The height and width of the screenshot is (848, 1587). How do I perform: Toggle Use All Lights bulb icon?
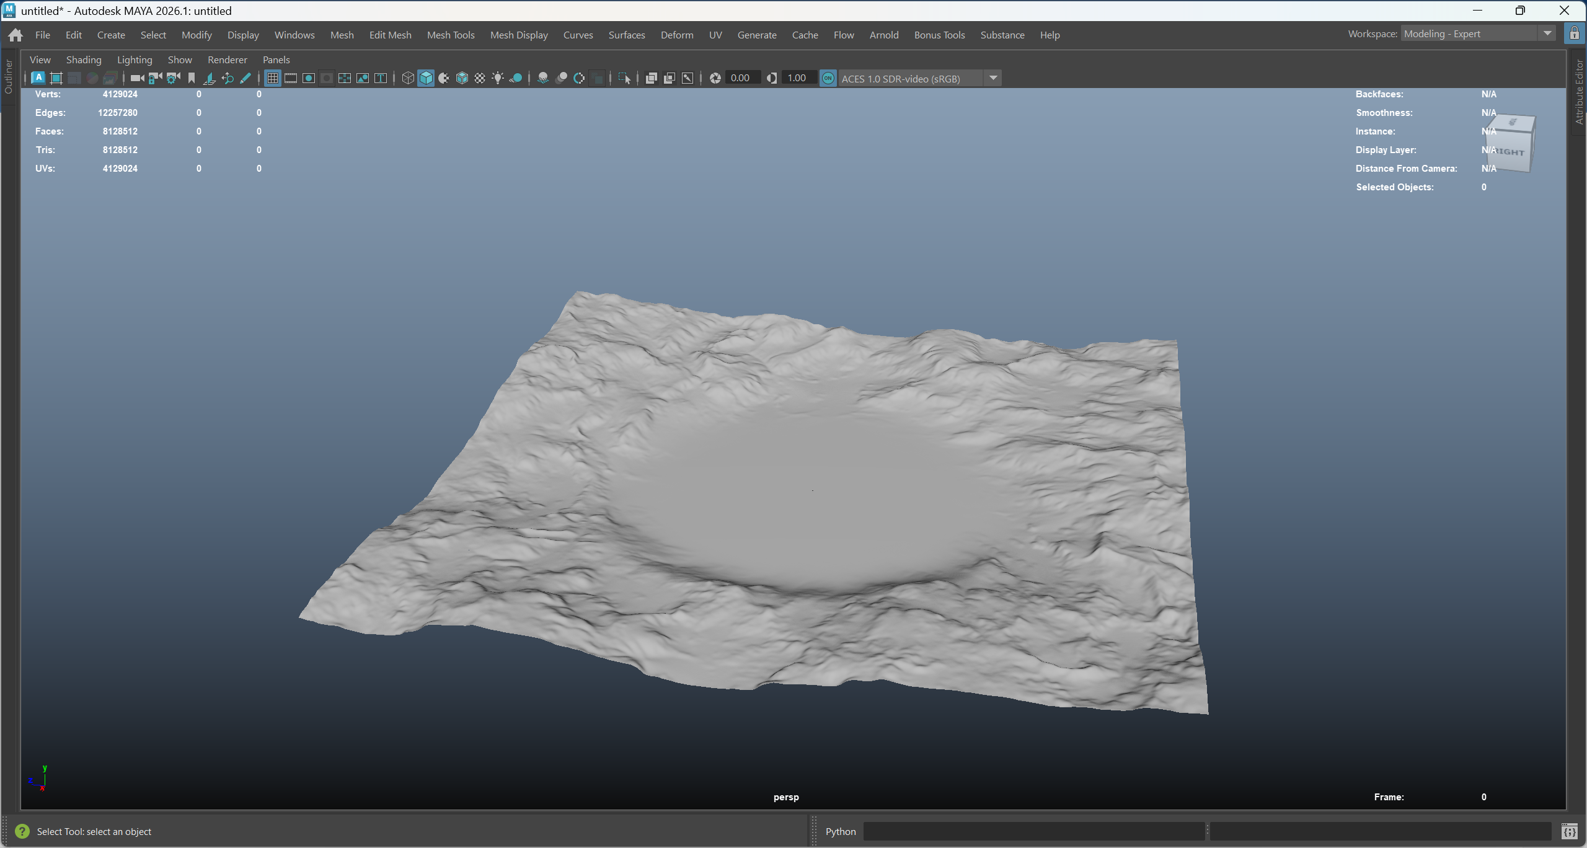498,78
